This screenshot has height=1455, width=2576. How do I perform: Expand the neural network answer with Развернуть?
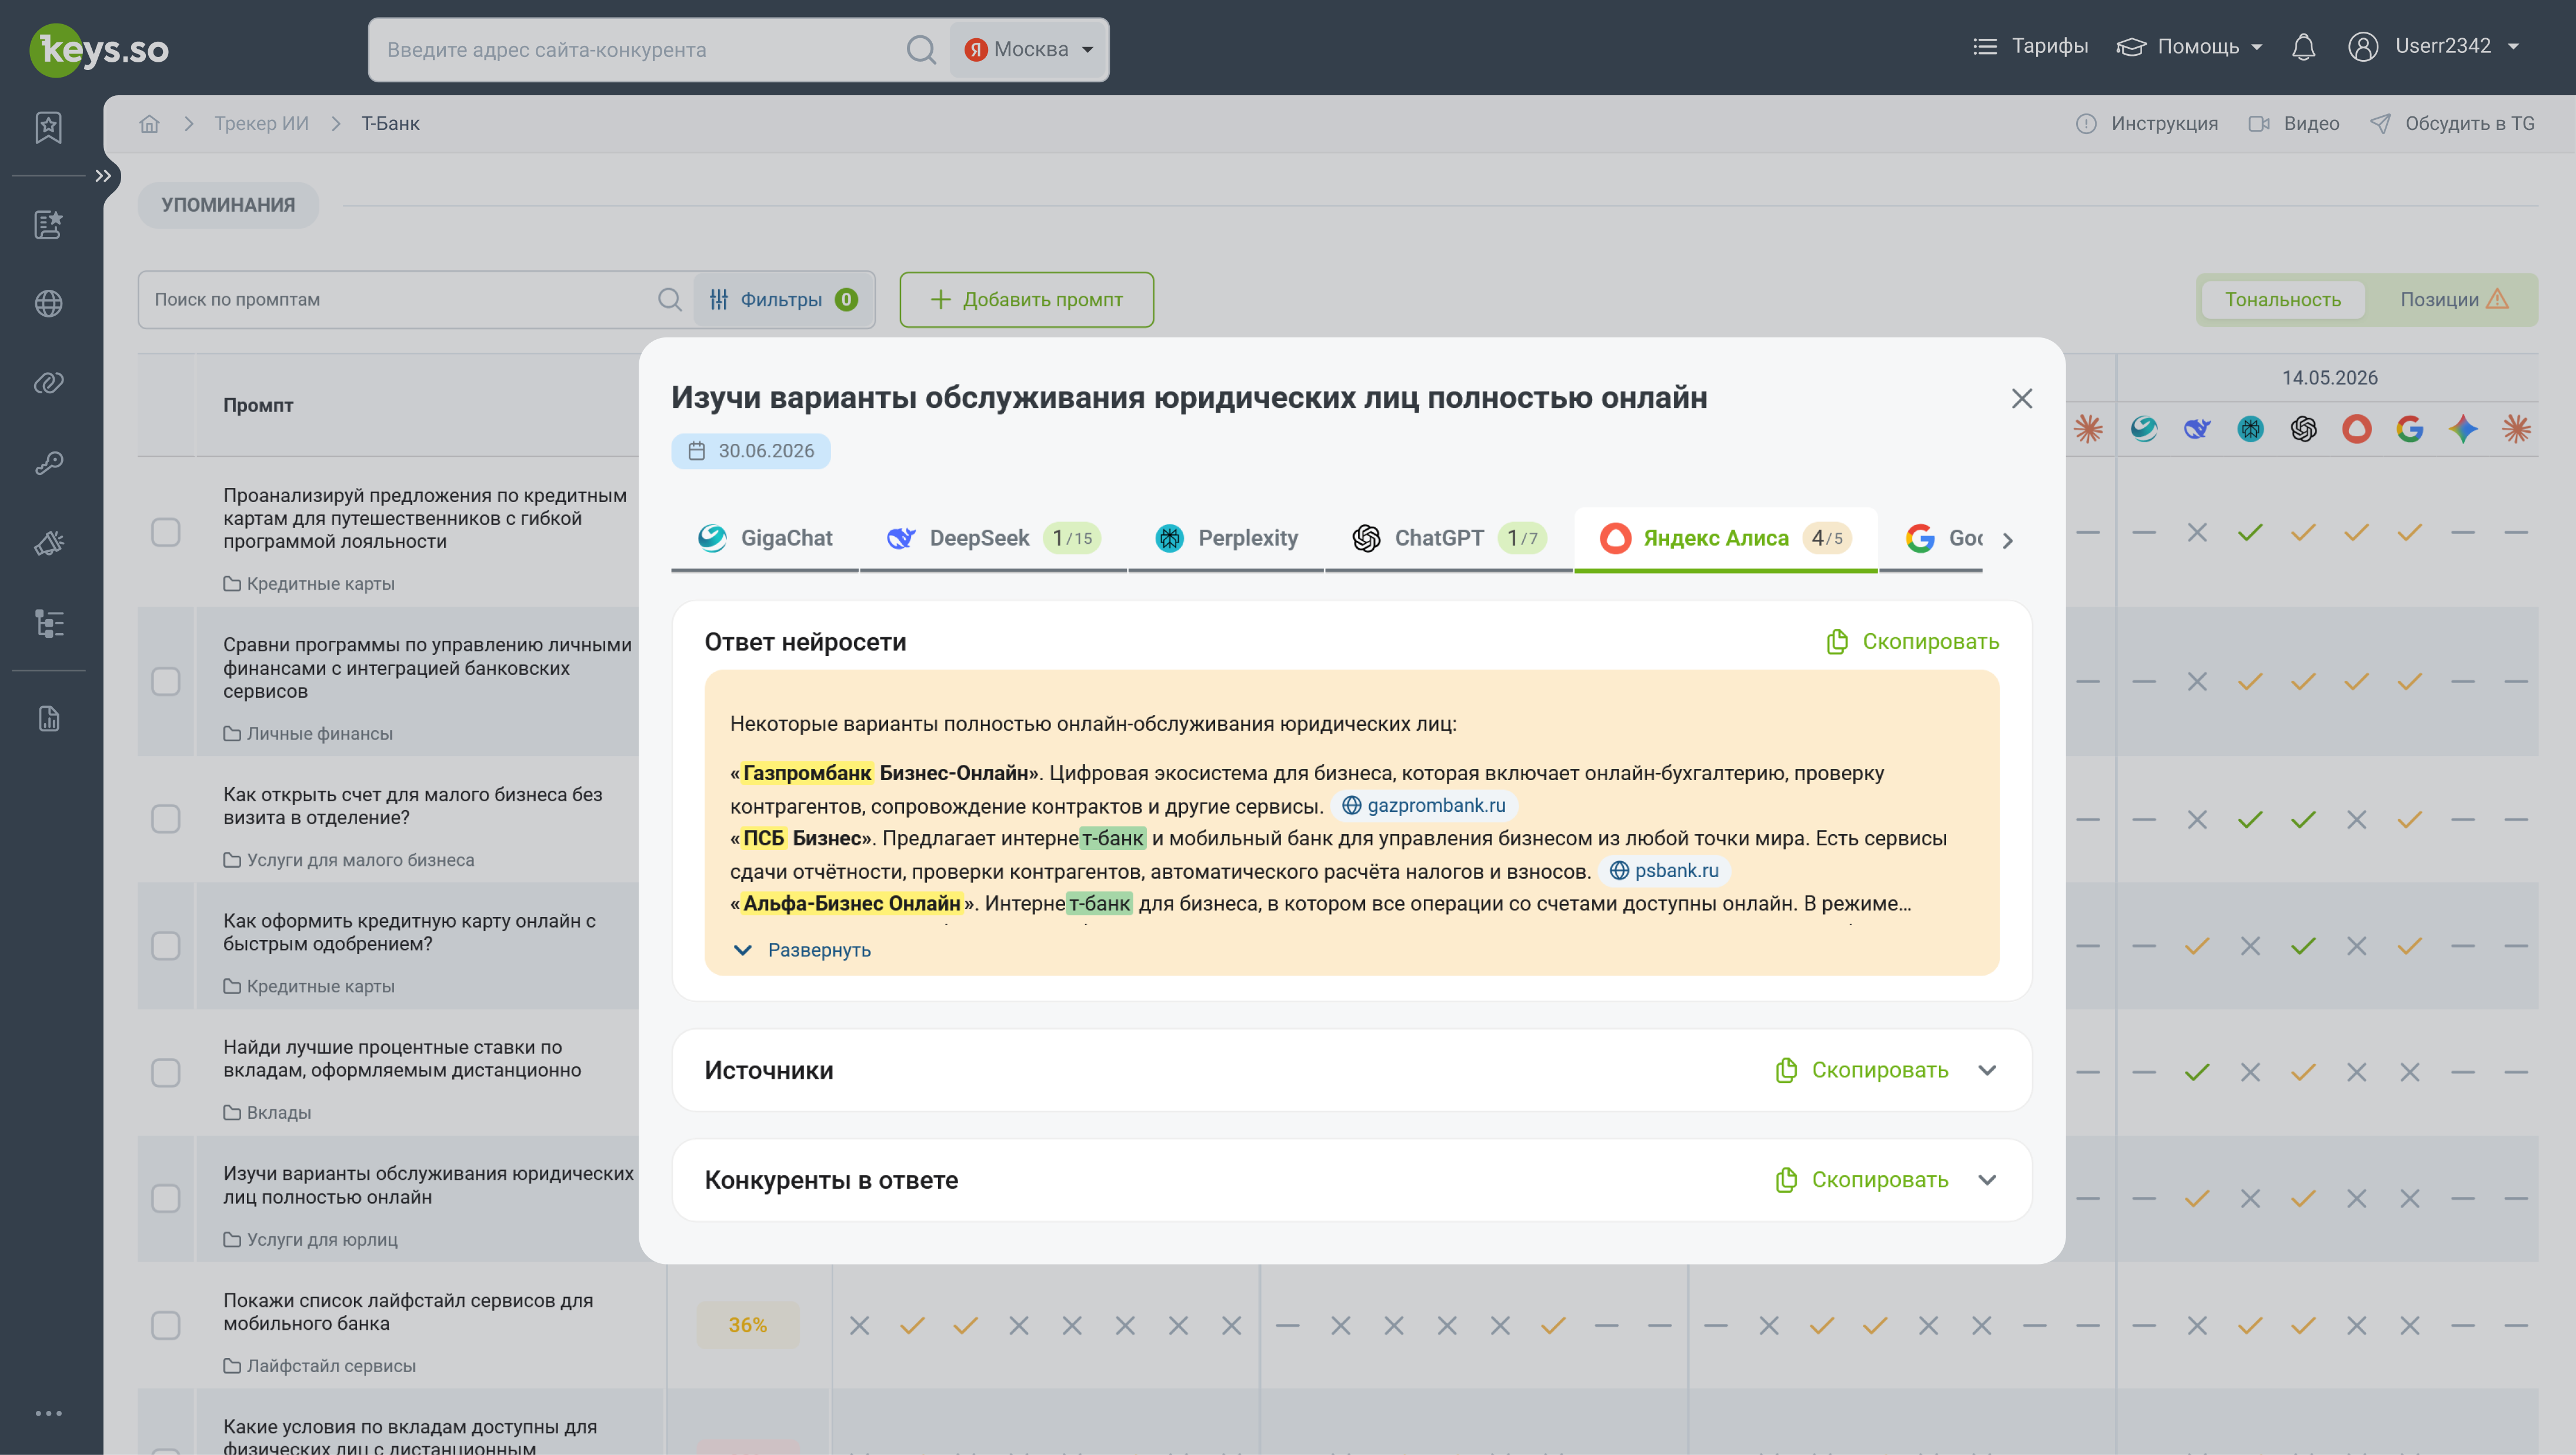802,951
